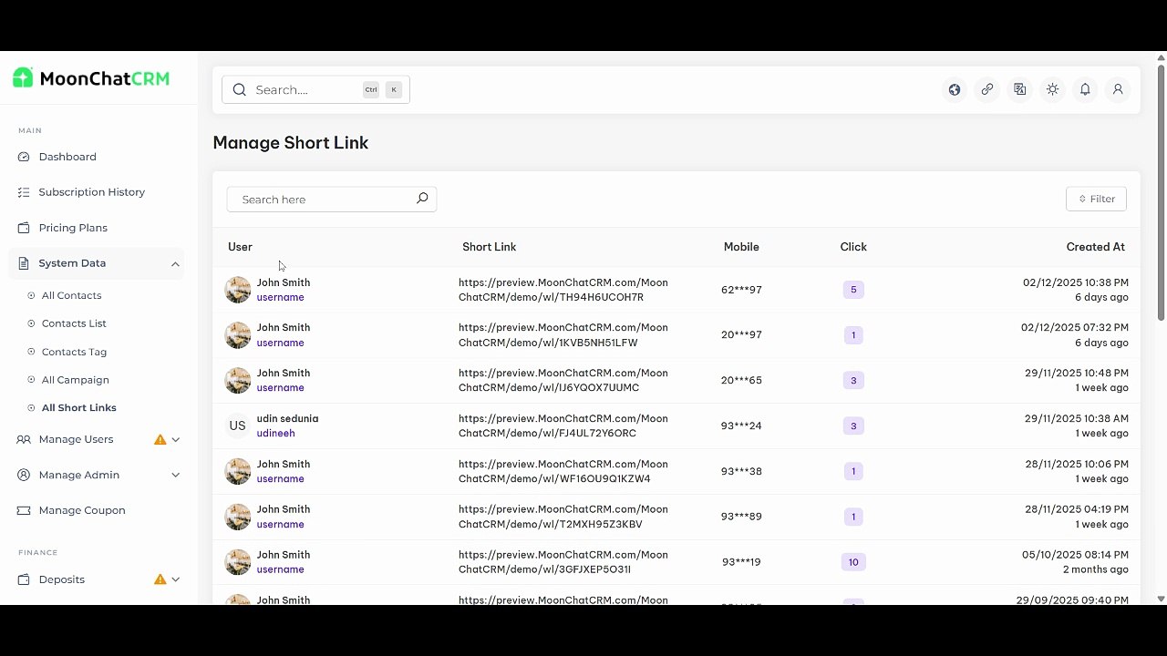Click Deposits warning triangle icon
The width and height of the screenshot is (1167, 656).
tap(160, 579)
